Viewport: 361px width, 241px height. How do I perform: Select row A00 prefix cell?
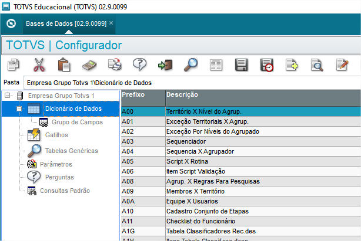click(x=143, y=111)
